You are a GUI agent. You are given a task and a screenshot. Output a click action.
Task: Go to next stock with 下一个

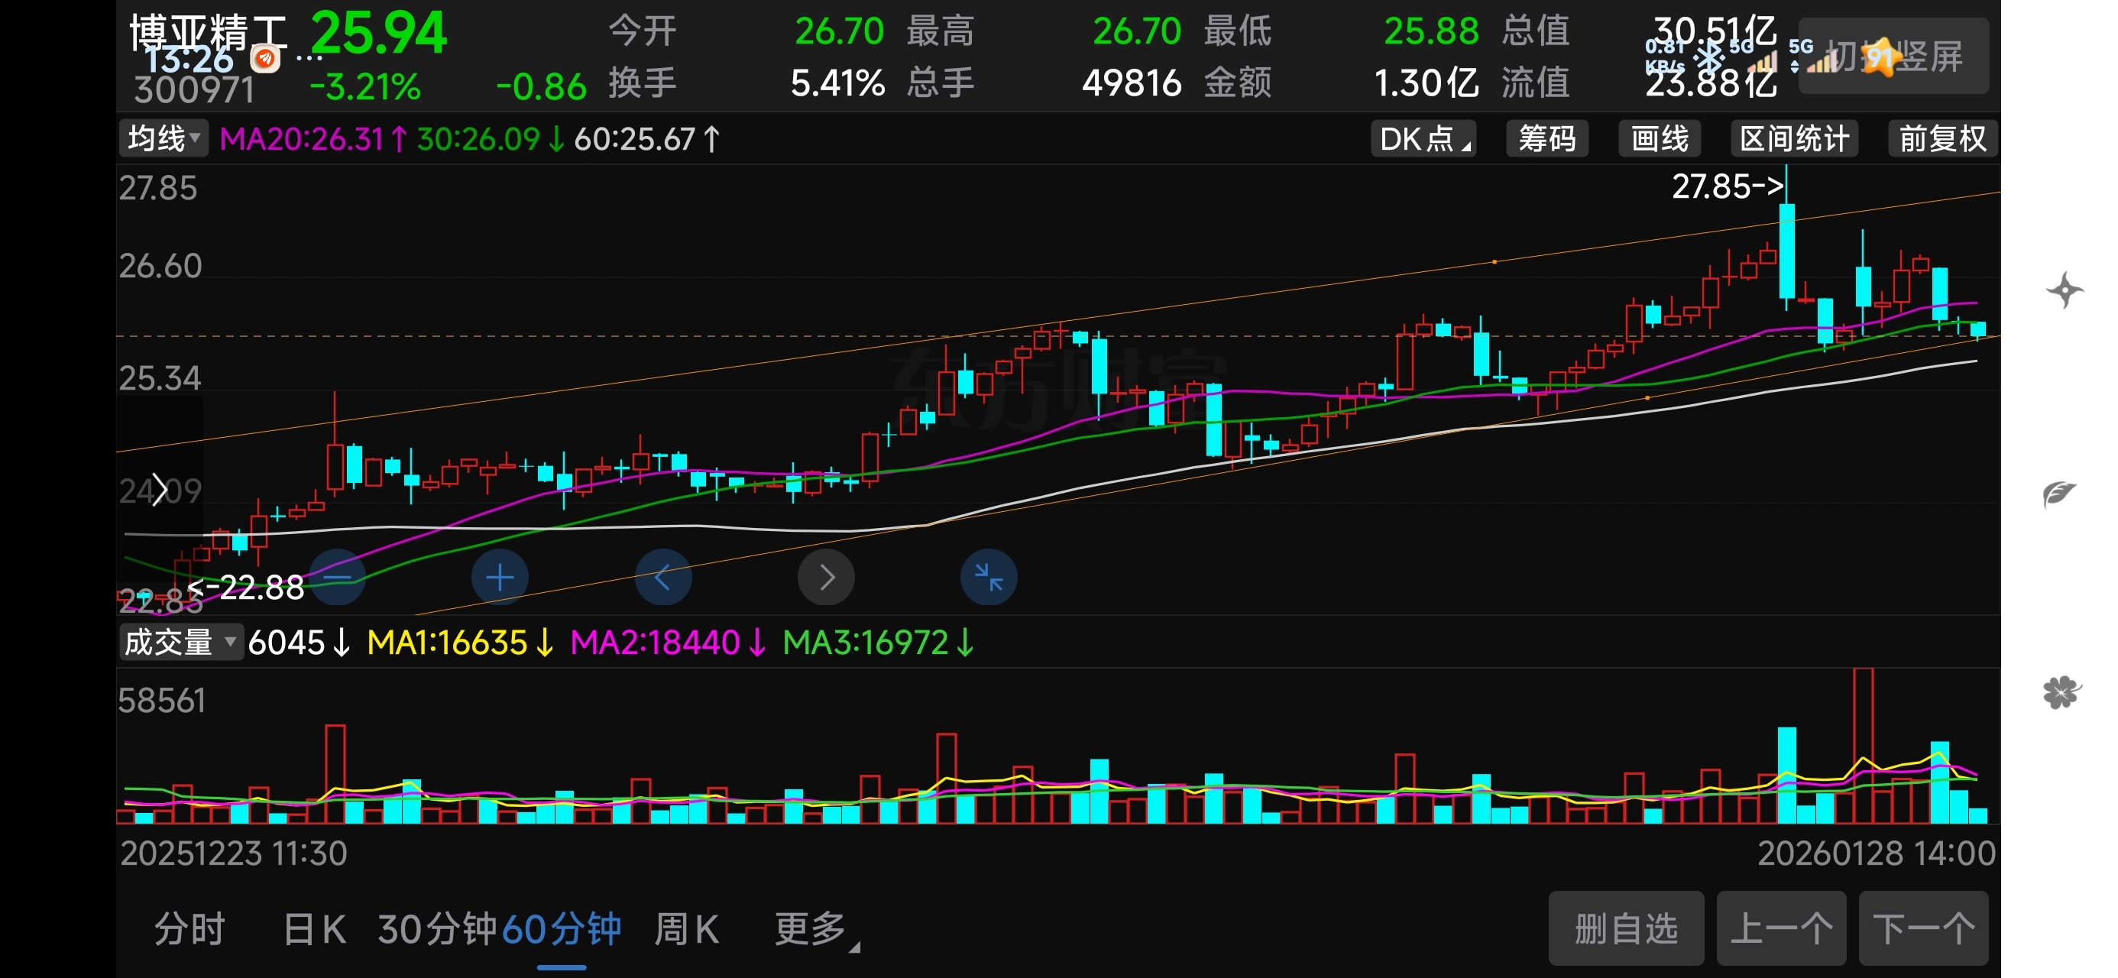tap(1923, 928)
